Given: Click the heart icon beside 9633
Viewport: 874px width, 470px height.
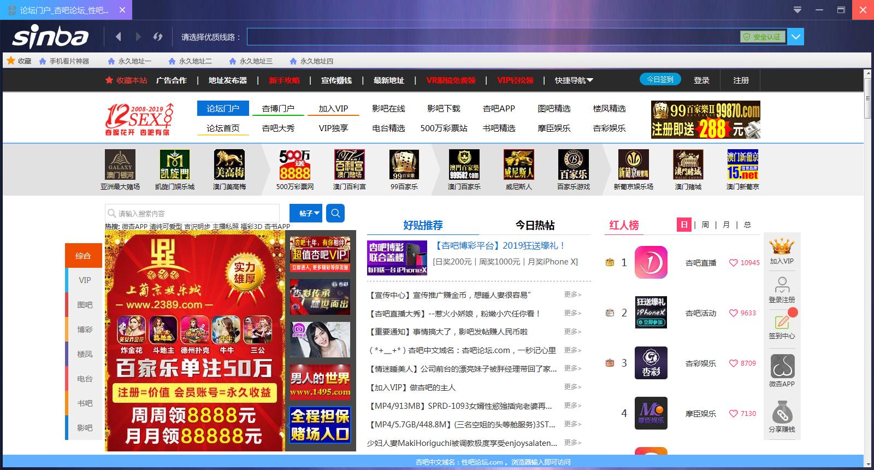Looking at the screenshot, I should 734,313.
